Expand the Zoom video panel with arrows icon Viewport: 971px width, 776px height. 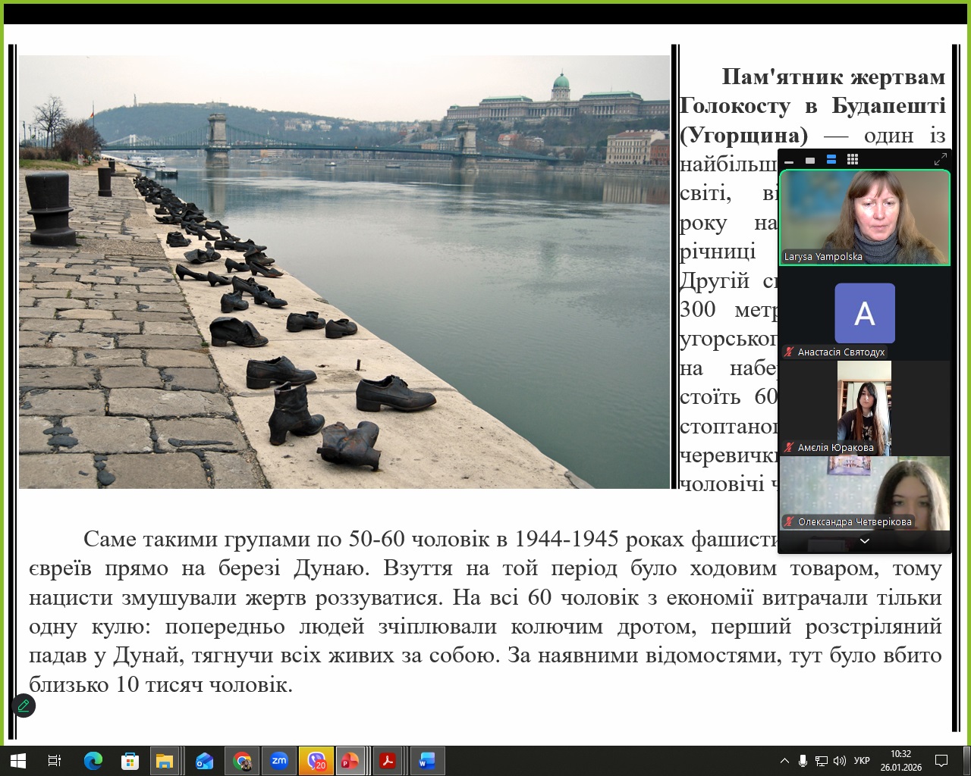[941, 159]
